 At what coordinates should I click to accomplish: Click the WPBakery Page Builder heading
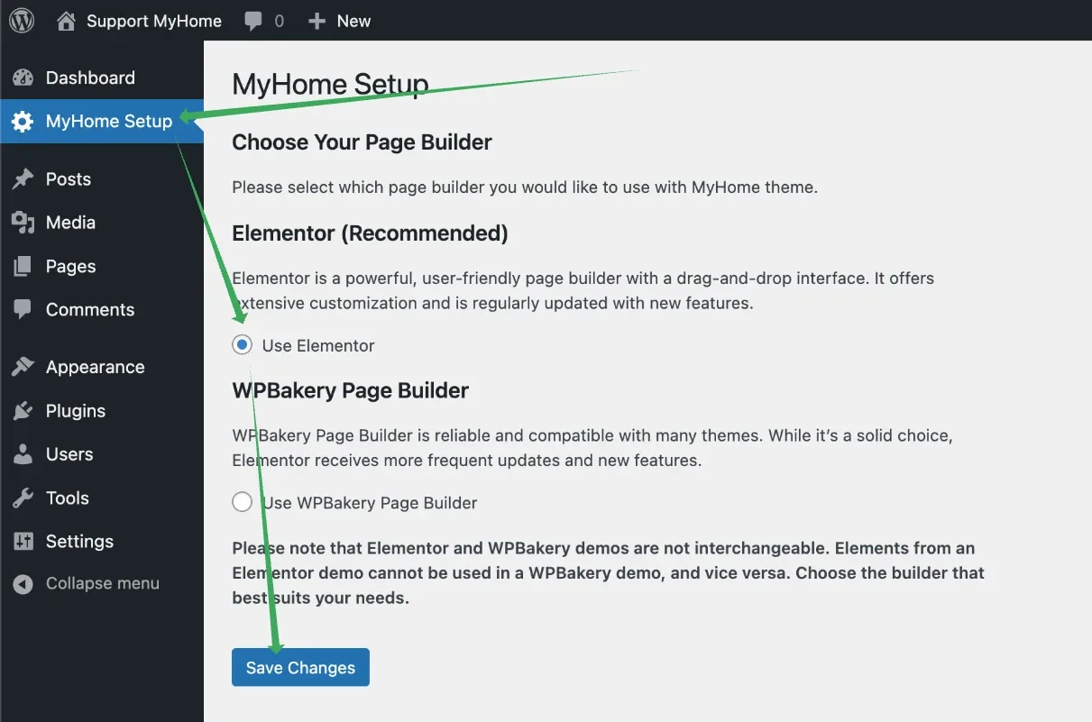click(x=351, y=391)
